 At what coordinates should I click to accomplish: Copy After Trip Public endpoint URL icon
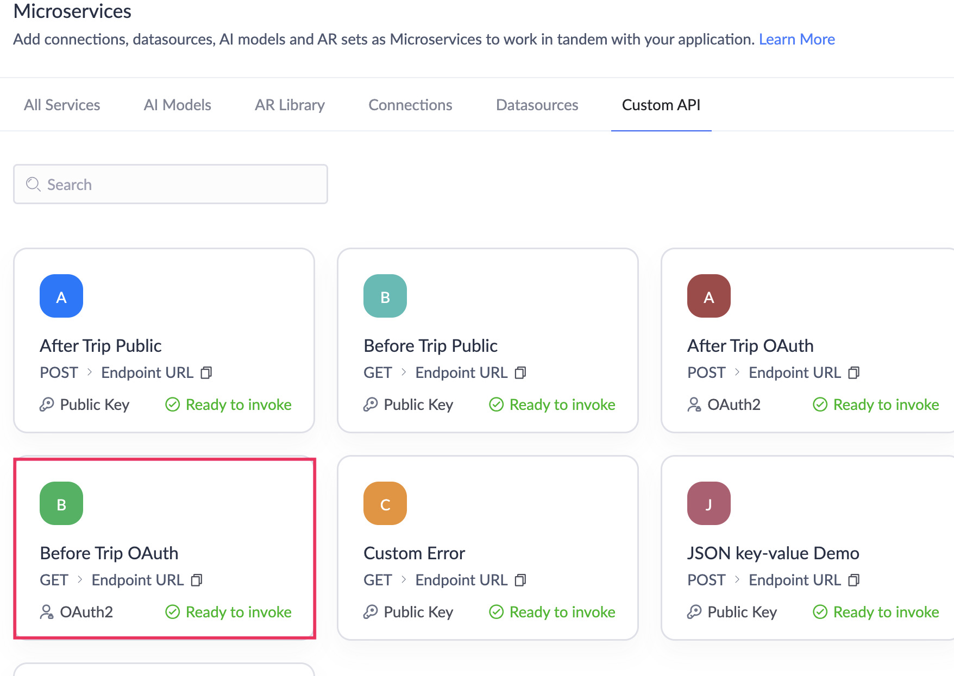[206, 373]
